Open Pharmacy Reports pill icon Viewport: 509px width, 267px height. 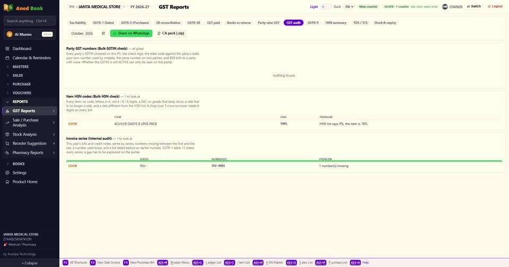pyautogui.click(x=7, y=153)
